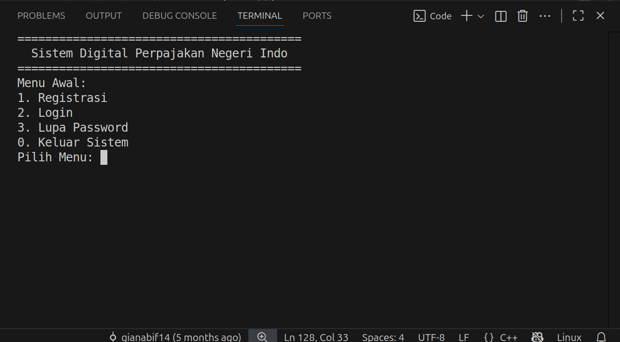This screenshot has width=620, height=342.
Task: Click the 'Menu Awal:' text
Action: click(x=52, y=83)
